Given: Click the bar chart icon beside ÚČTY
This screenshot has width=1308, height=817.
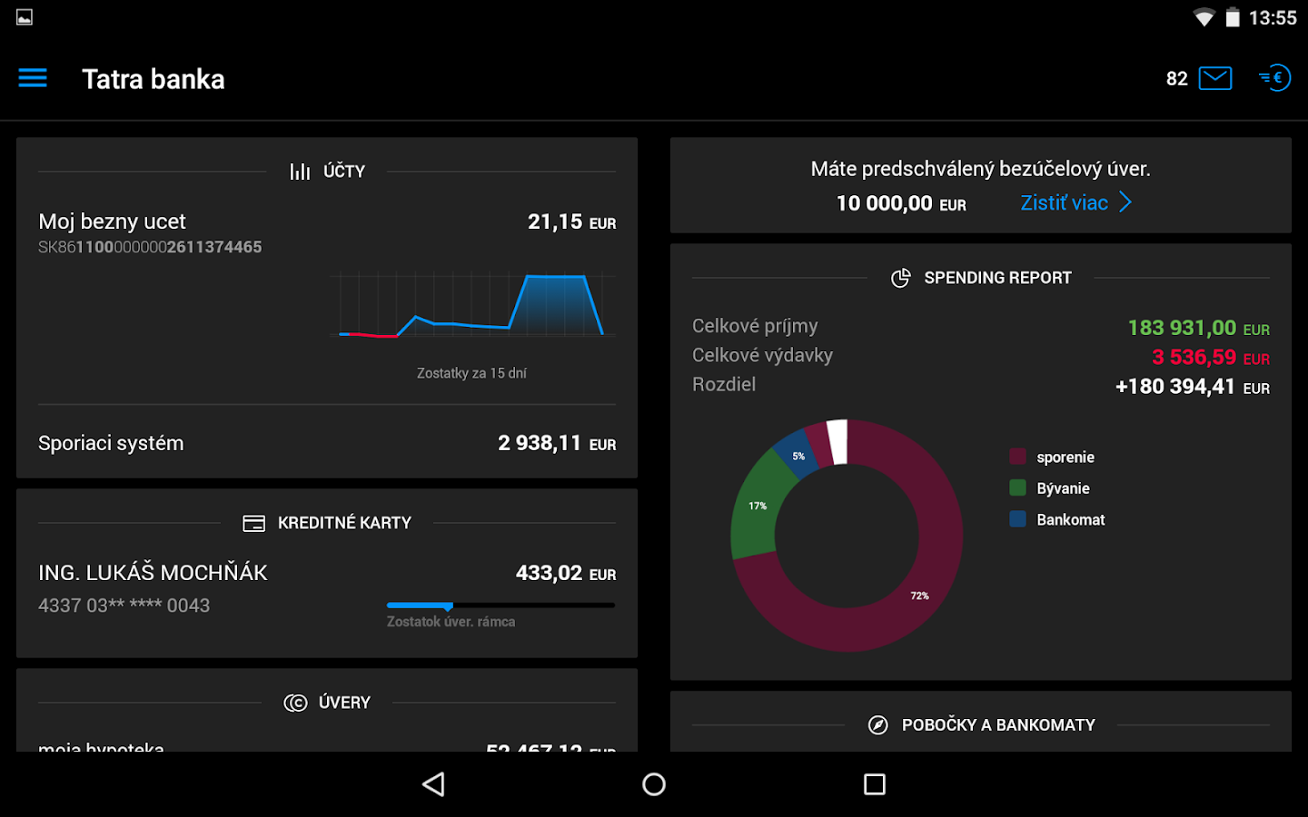Looking at the screenshot, I should click(300, 170).
